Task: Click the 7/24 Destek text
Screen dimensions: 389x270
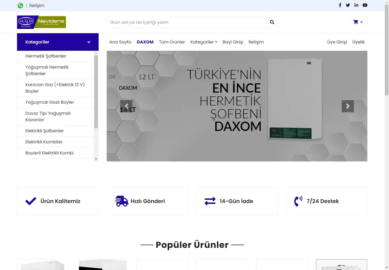Action: (323, 201)
